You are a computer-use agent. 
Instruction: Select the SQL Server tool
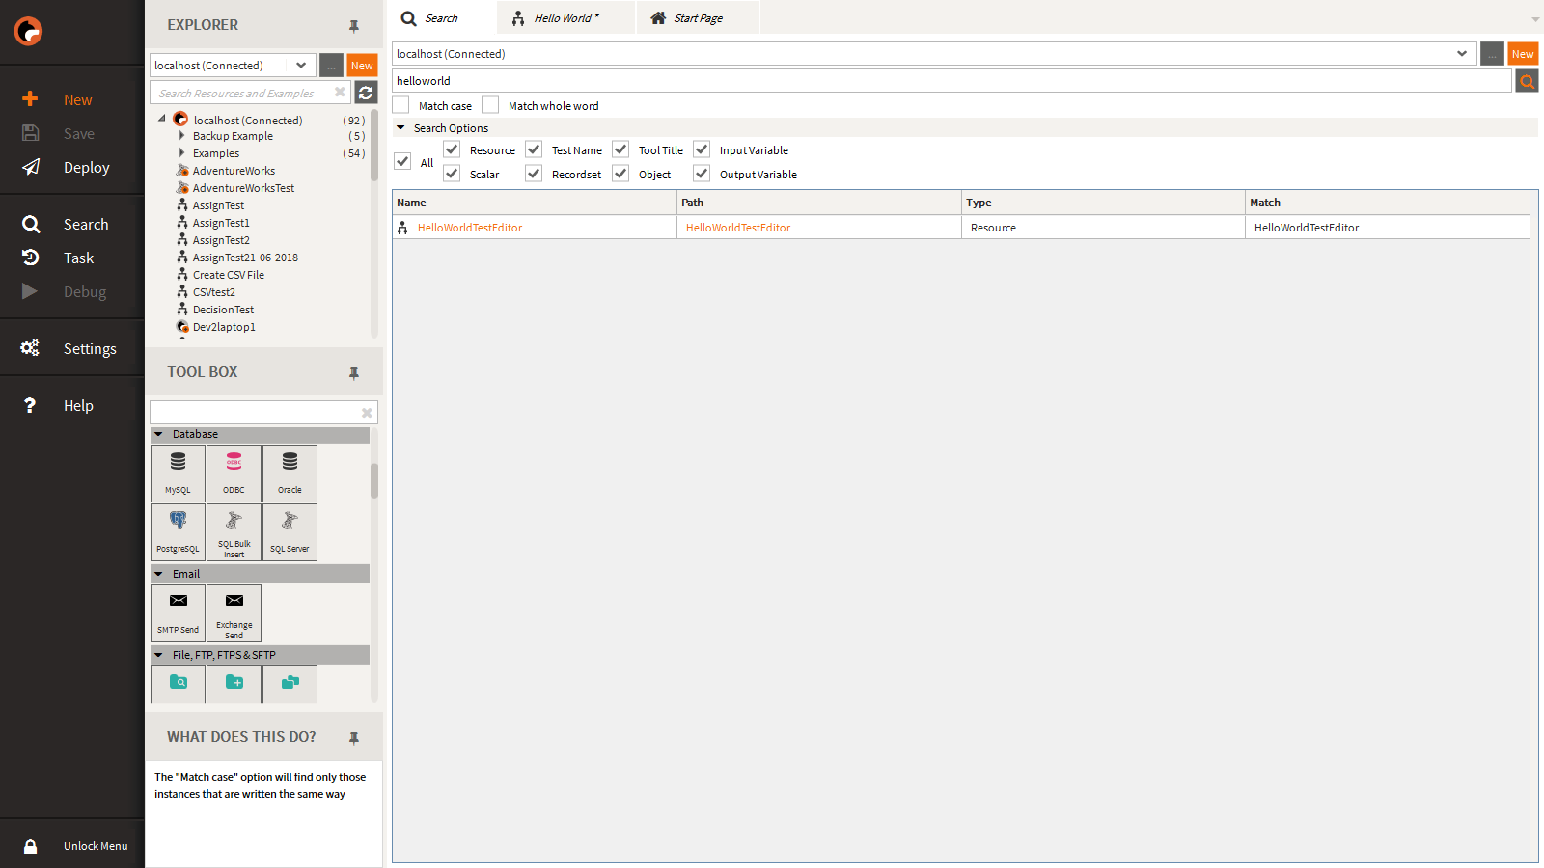[289, 531]
